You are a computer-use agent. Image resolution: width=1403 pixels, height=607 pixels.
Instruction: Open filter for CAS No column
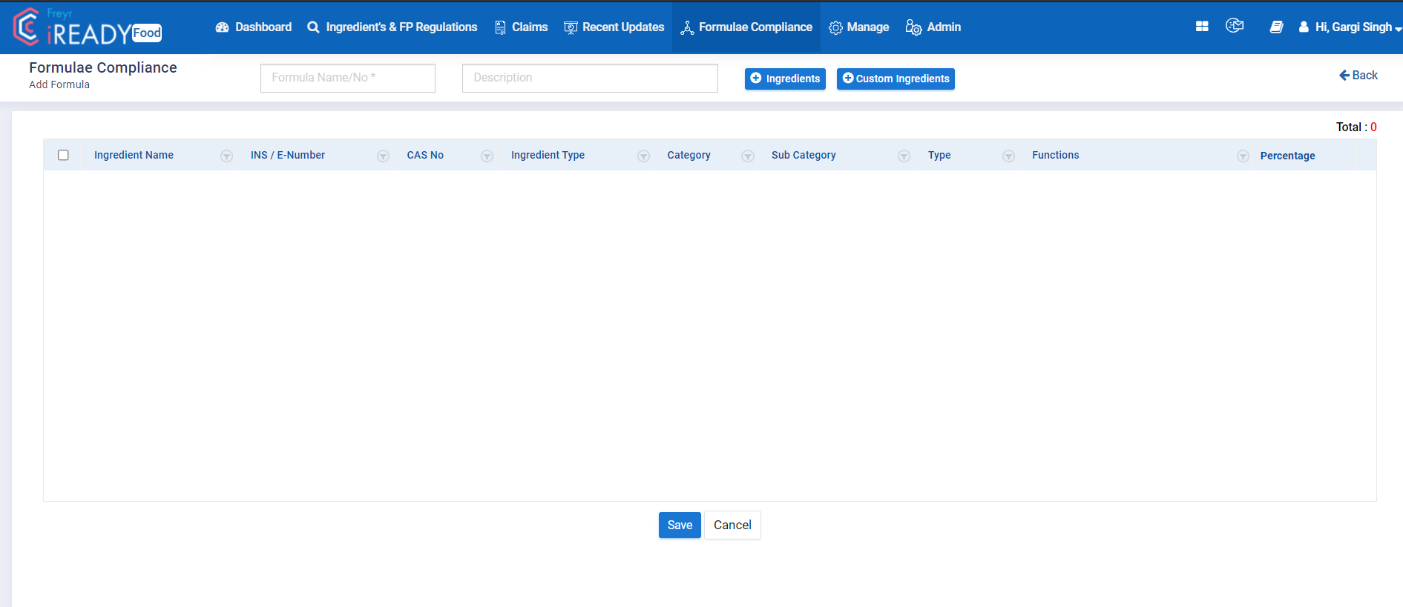[487, 156]
